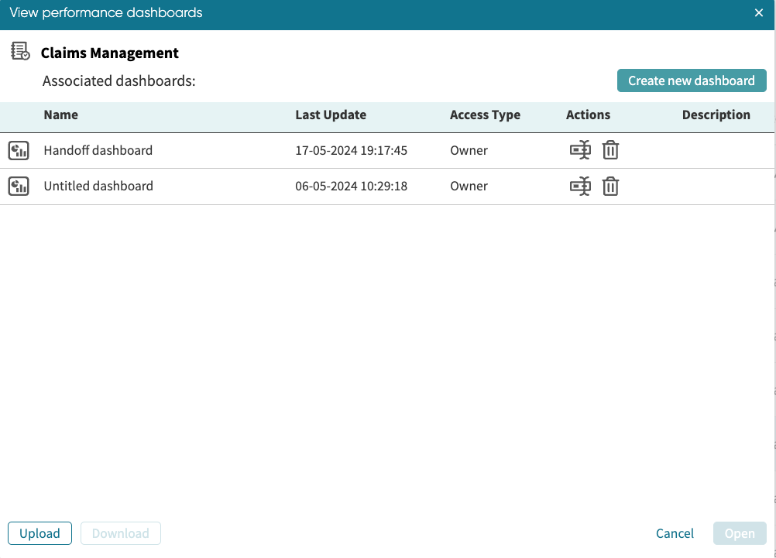
Task: Click the Claims Management log icon
Action: tap(20, 52)
